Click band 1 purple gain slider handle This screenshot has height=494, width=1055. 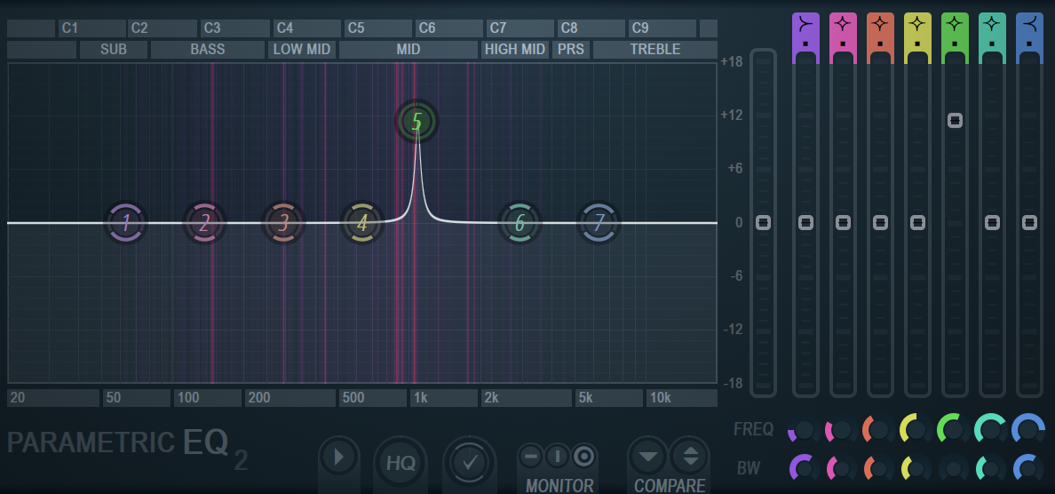(805, 222)
